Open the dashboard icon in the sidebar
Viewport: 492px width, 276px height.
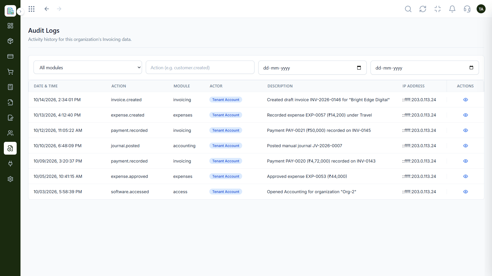pos(10,26)
